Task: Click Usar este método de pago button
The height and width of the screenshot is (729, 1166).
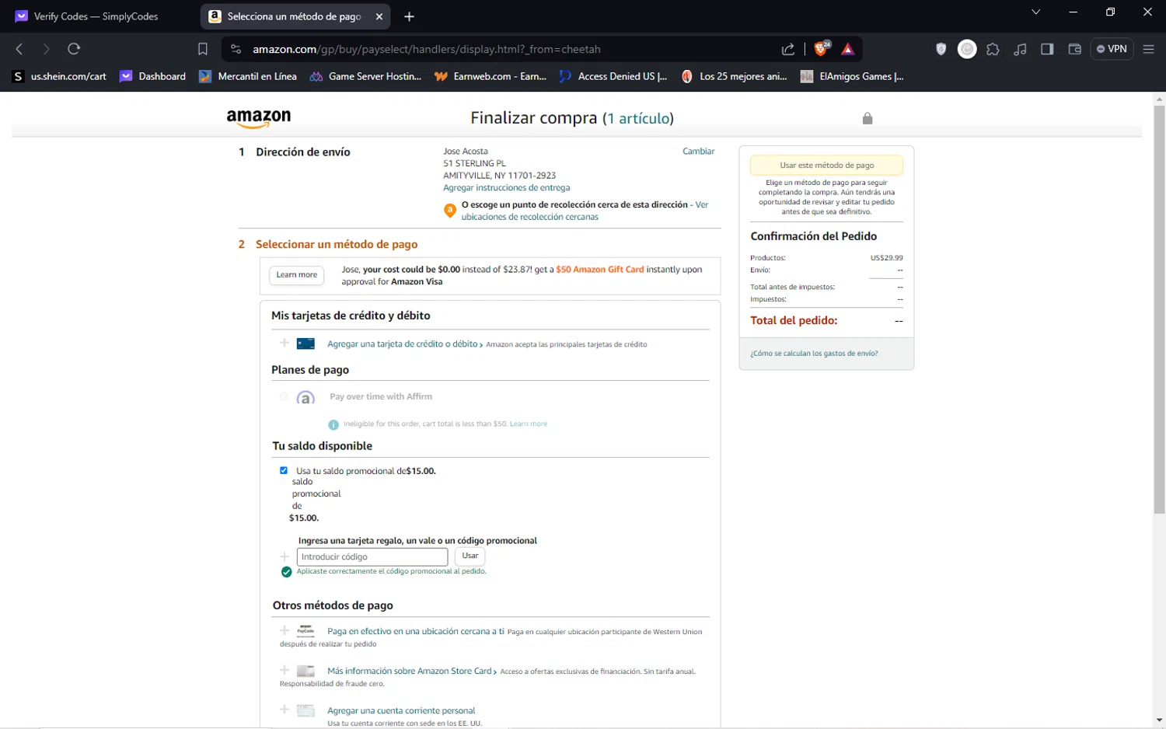Action: pyautogui.click(x=826, y=166)
